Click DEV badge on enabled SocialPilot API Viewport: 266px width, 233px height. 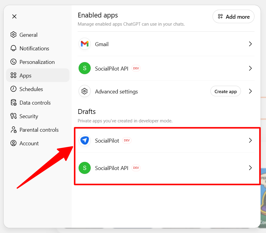pos(136,68)
